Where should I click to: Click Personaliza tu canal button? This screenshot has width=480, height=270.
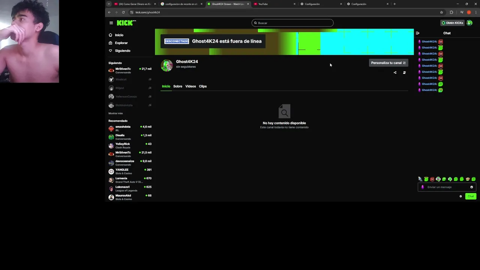pyautogui.click(x=388, y=63)
